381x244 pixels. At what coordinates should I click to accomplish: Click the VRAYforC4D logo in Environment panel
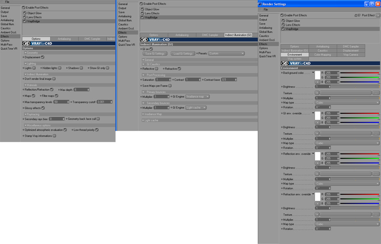click(x=296, y=63)
